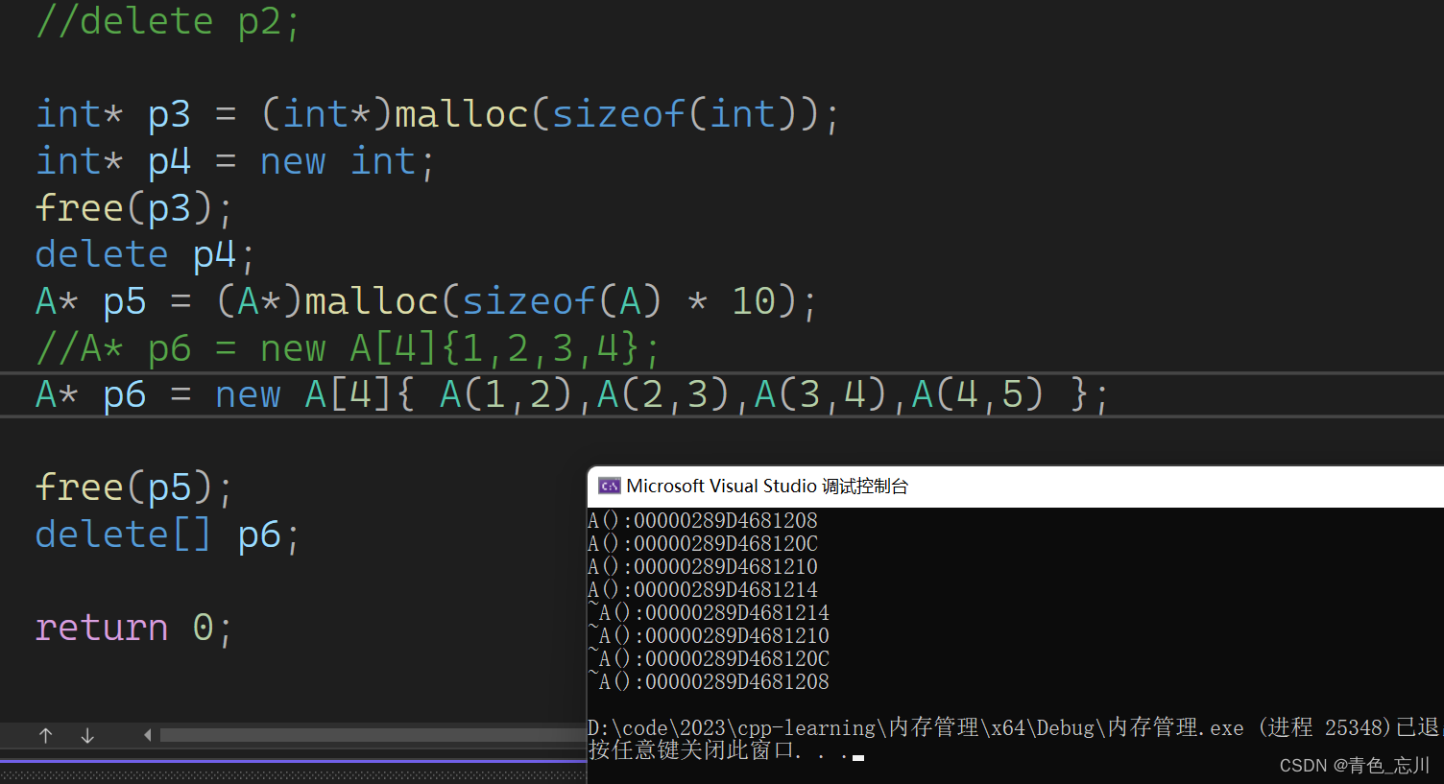Click console output 'A():00000289D4681210'

[703, 566]
